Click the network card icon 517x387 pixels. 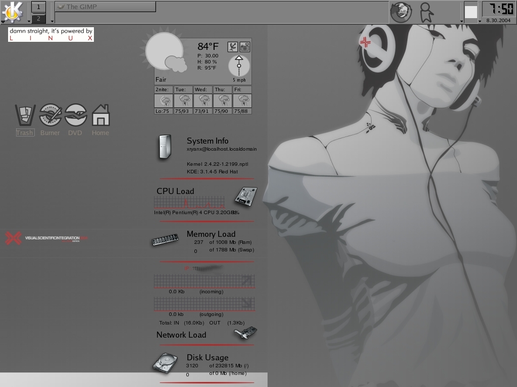point(246,333)
